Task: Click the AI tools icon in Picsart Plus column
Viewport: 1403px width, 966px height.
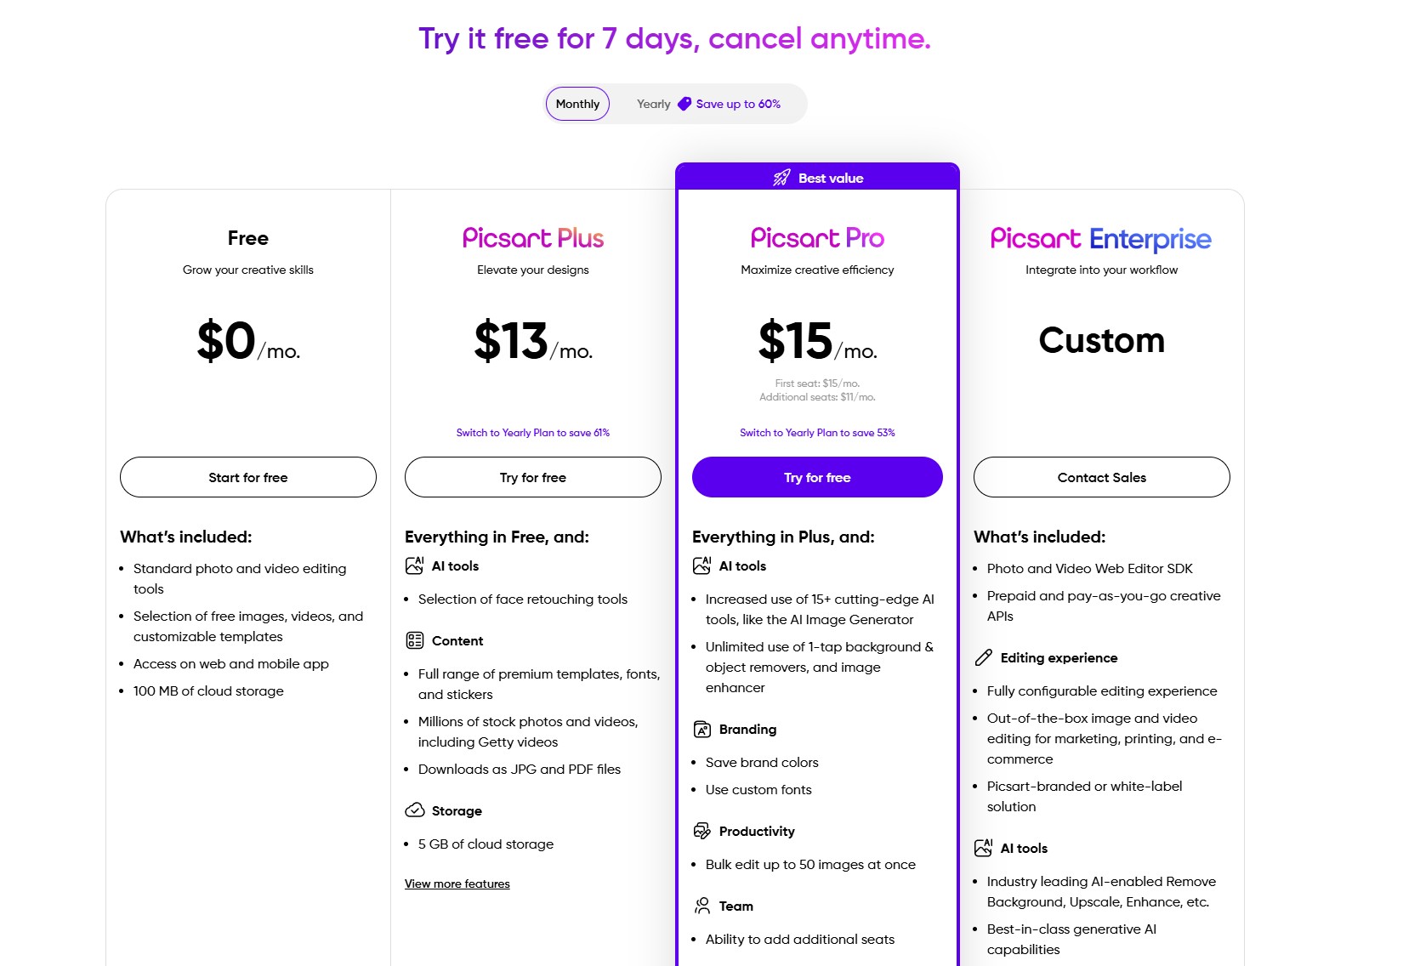Action: (x=414, y=564)
